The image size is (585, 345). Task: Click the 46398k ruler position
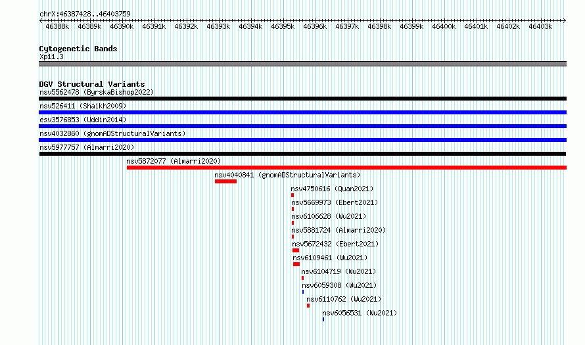point(379,26)
